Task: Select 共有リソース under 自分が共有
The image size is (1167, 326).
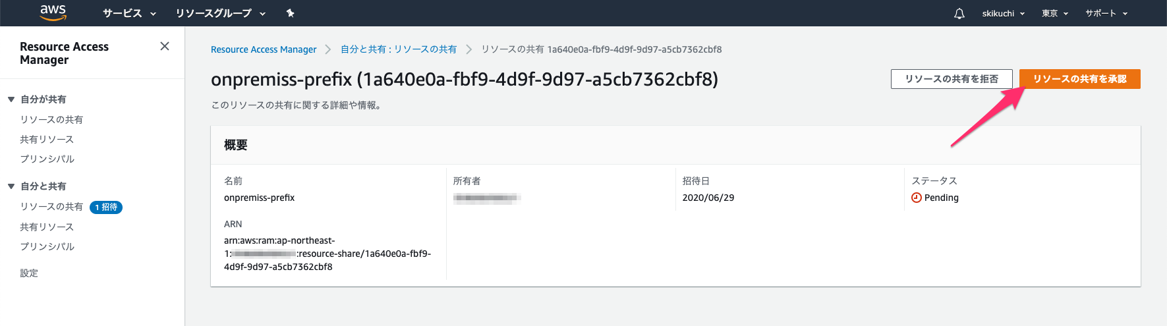Action: 47,140
